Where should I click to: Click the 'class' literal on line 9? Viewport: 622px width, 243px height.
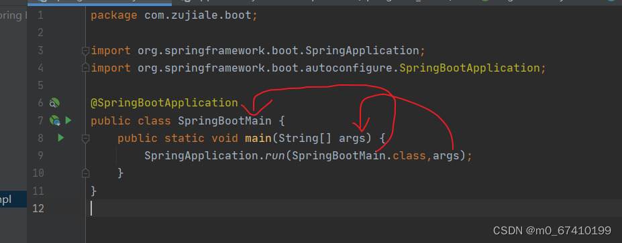(409, 155)
